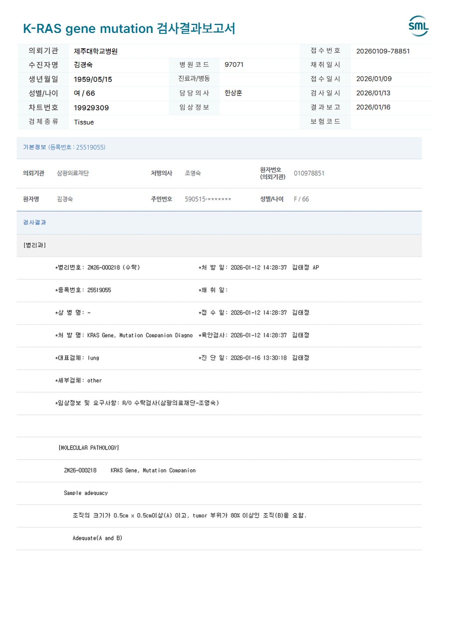Click the 임상정보 및 요구사항 'R/O 수탁검사' line
The image size is (449, 634).
137,403
